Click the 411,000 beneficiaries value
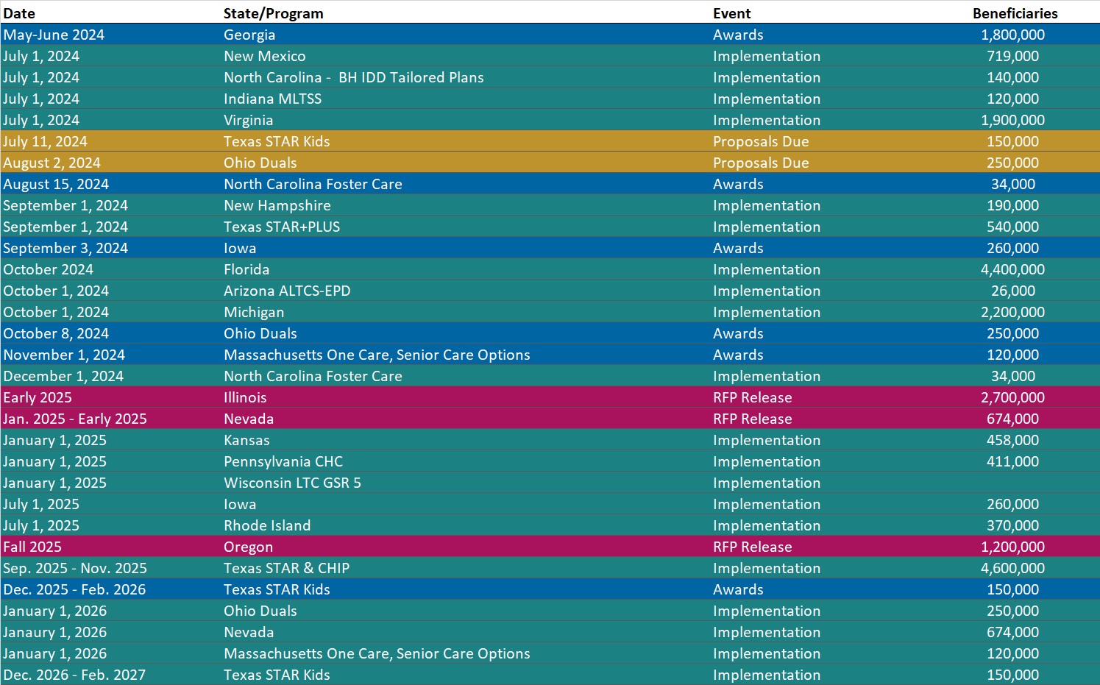The width and height of the screenshot is (1100, 685). tap(1012, 461)
